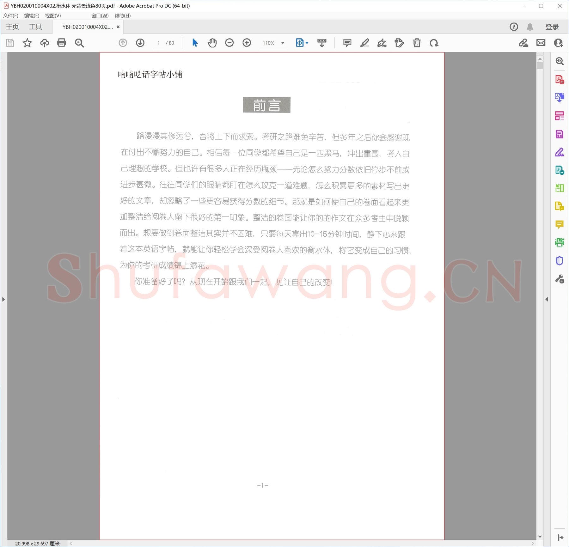The image size is (569, 547).
Task: Close the YBH020010004X02 document tab
Action: click(x=118, y=27)
